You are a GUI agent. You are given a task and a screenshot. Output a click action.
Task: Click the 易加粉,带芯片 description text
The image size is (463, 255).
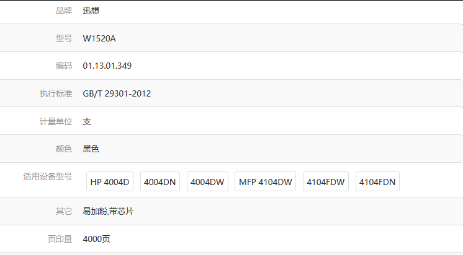click(109, 211)
